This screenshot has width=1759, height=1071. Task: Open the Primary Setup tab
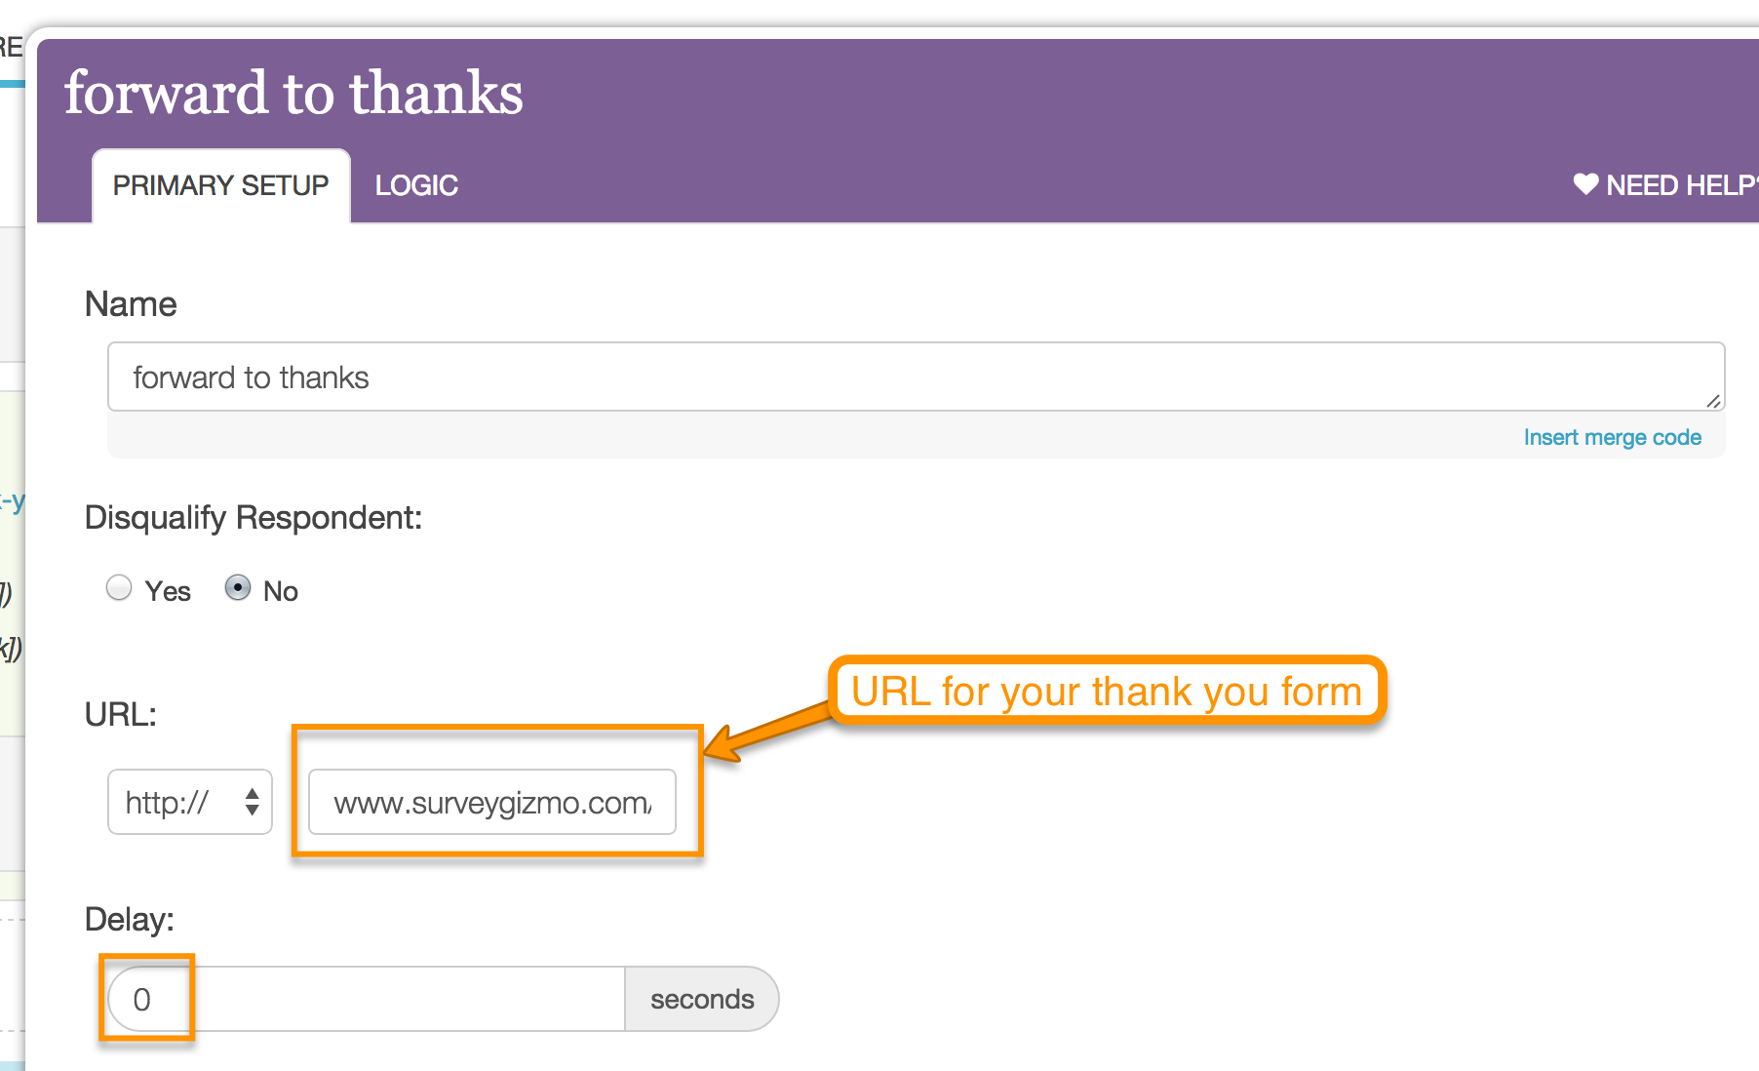click(x=221, y=185)
